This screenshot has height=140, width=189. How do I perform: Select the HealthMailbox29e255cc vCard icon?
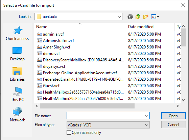[x=40, y=98]
